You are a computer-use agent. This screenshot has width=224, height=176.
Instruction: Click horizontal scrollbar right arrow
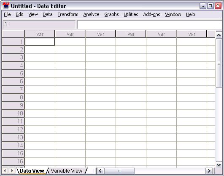(209, 171)
